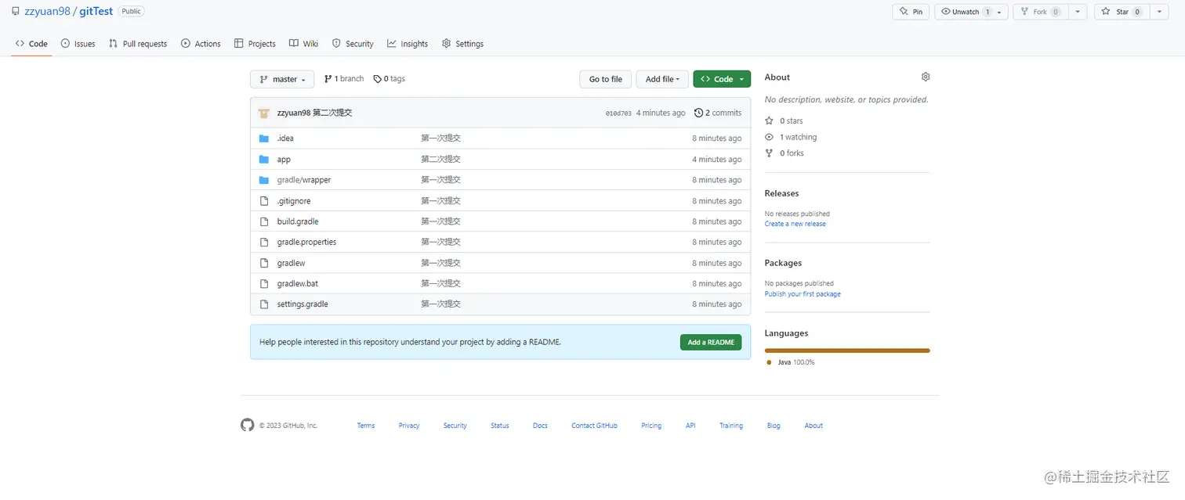The image size is (1185, 500).
Task: View the 1 branch link
Action: click(344, 79)
